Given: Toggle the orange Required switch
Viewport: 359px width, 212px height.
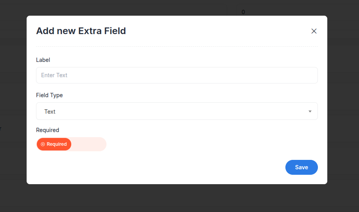Looking at the screenshot, I should tap(54, 144).
